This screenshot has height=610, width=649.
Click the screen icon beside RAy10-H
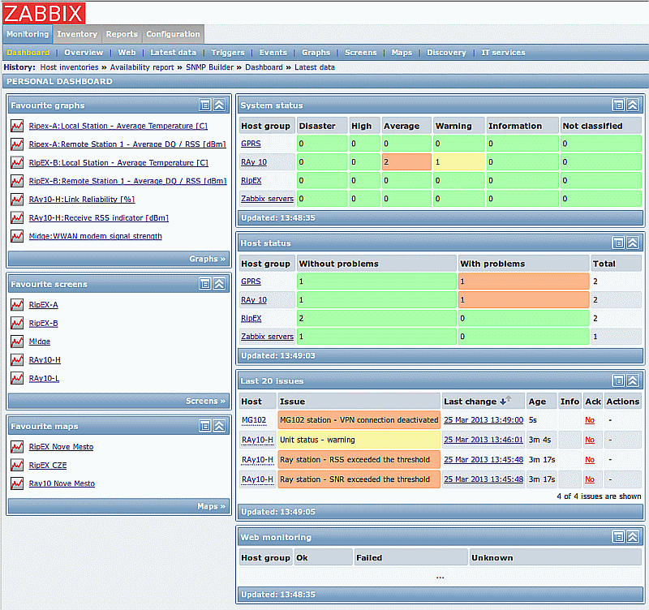[17, 360]
